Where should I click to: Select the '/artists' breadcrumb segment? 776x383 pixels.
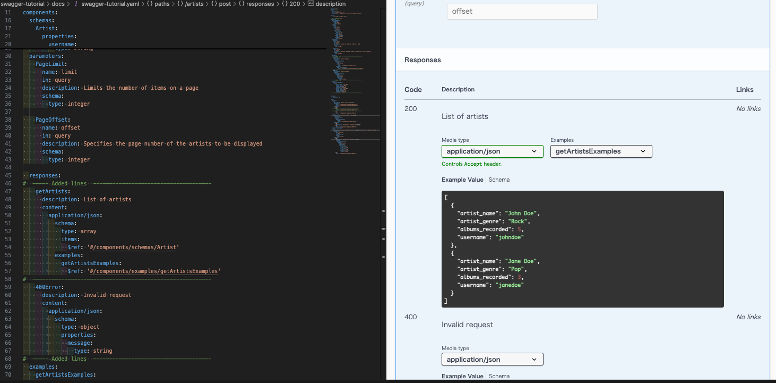pyautogui.click(x=194, y=4)
